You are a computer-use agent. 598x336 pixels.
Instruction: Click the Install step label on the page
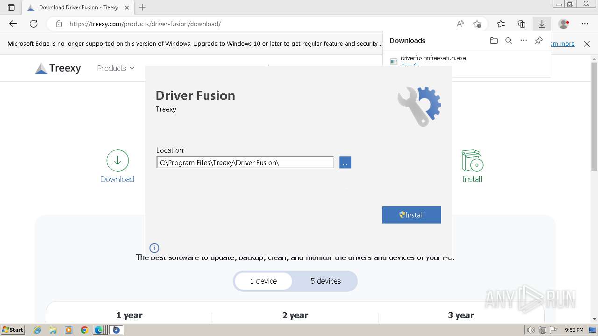pyautogui.click(x=472, y=179)
